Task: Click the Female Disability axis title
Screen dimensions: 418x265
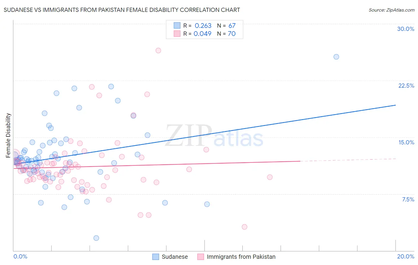Action: coord(8,135)
